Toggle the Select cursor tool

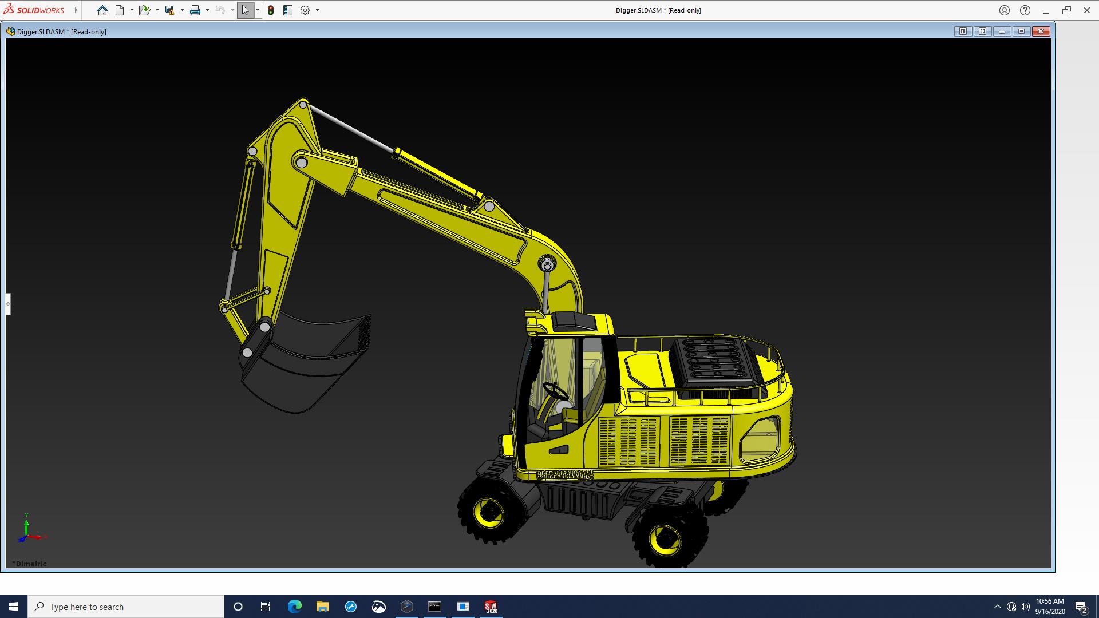click(245, 10)
